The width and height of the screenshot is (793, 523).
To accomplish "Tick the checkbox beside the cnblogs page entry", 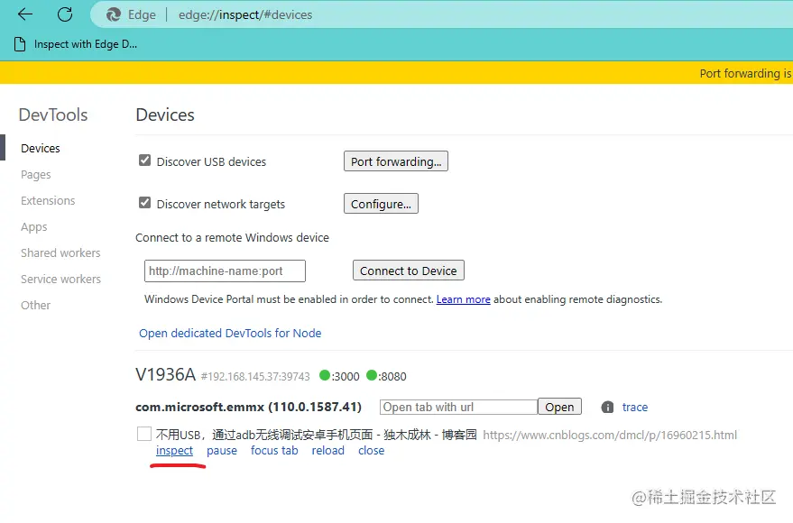I will (144, 434).
